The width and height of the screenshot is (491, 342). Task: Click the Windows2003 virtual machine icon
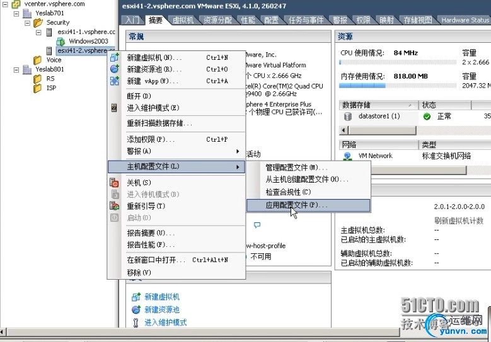click(61, 41)
